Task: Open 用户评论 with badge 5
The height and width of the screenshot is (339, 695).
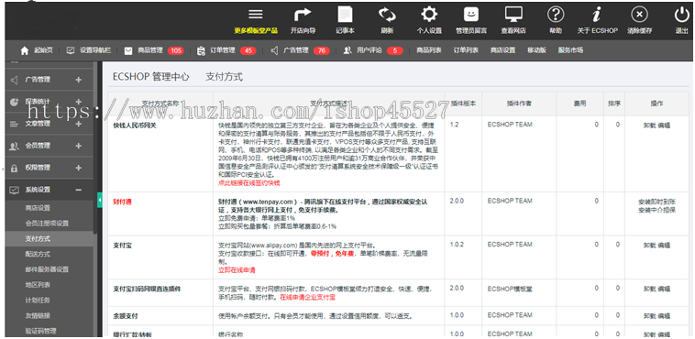Action: coord(373,50)
